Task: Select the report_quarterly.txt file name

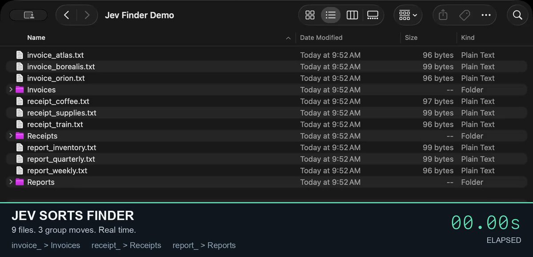Action: pos(61,159)
